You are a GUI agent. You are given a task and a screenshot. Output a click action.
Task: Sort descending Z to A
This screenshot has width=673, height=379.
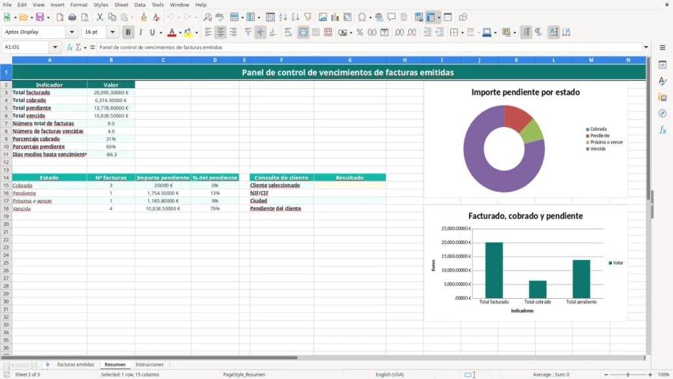295,17
